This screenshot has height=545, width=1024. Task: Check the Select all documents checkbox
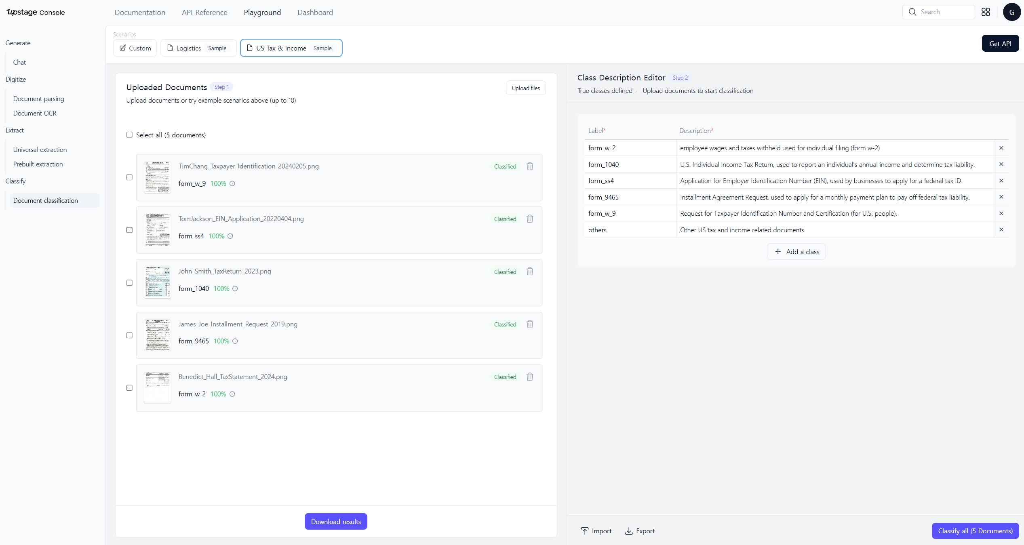[129, 135]
